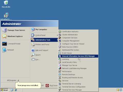The image size is (123, 92).
Task: Open Notepad icon in Start menu
Action: pos(4,50)
